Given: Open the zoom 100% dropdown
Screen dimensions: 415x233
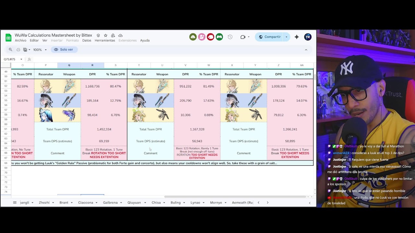Looking at the screenshot, I should point(40,50).
